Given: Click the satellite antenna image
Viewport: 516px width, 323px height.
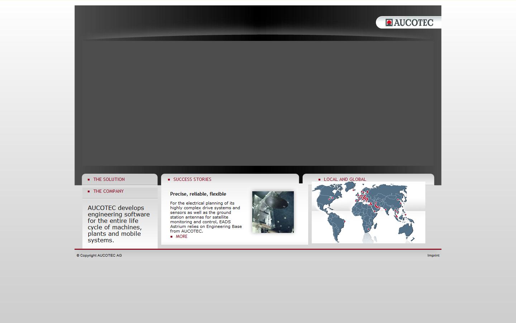Looking at the screenshot, I should click(273, 211).
